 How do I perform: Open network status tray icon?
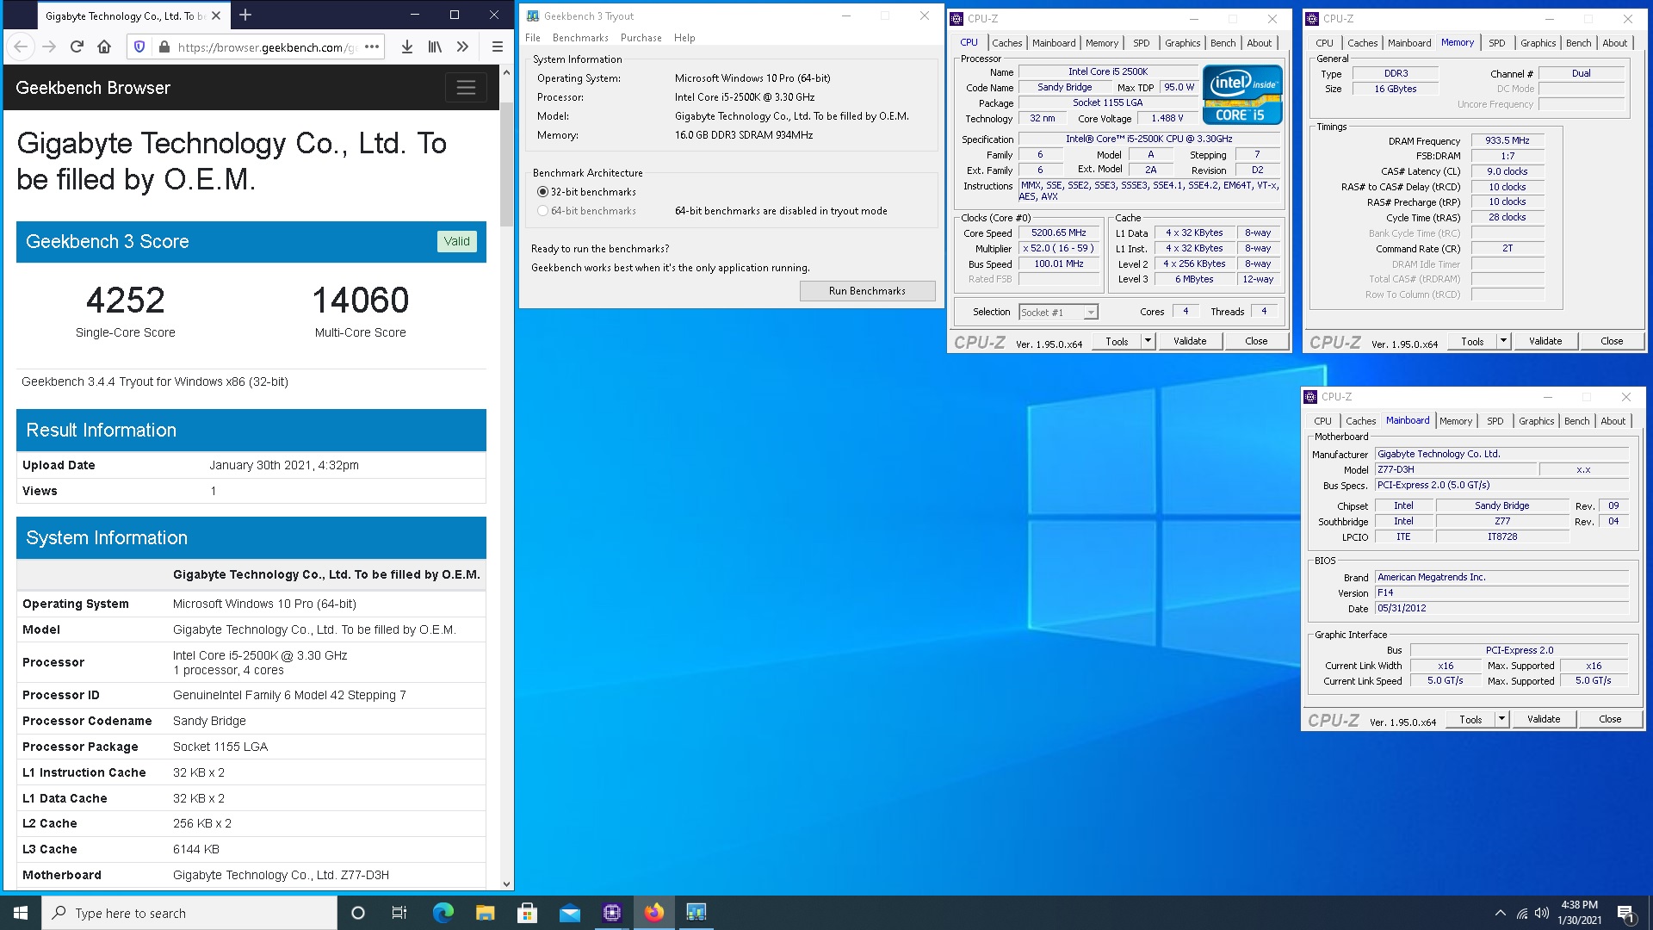point(1521,913)
